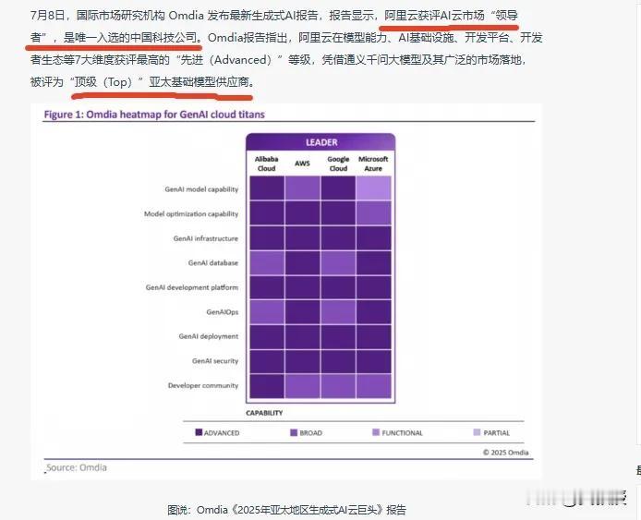This screenshot has width=641, height=520.
Task: Click the date 7月8日 in the article
Action: (47, 16)
